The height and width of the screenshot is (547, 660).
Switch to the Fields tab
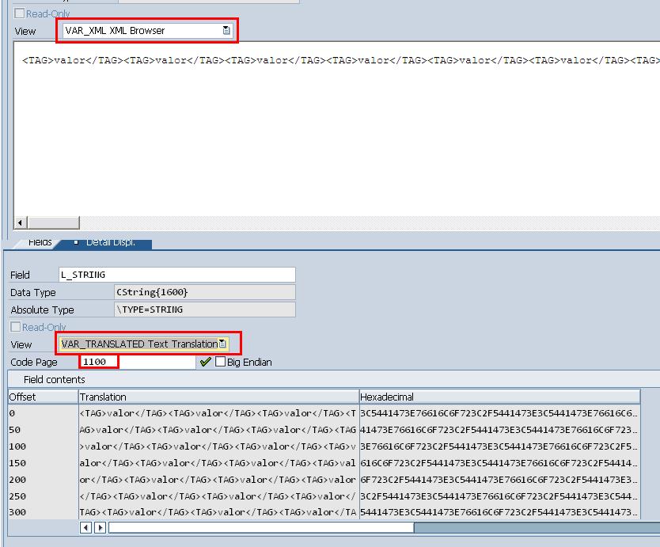[x=40, y=242]
